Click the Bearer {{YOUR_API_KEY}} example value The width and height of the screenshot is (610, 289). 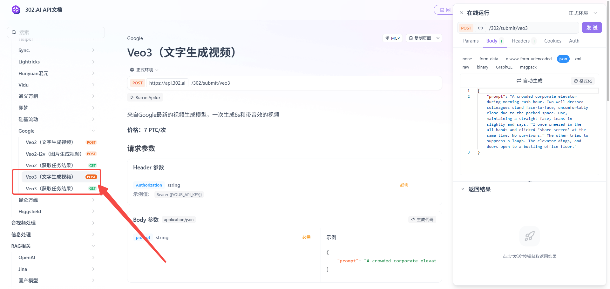pyautogui.click(x=179, y=195)
